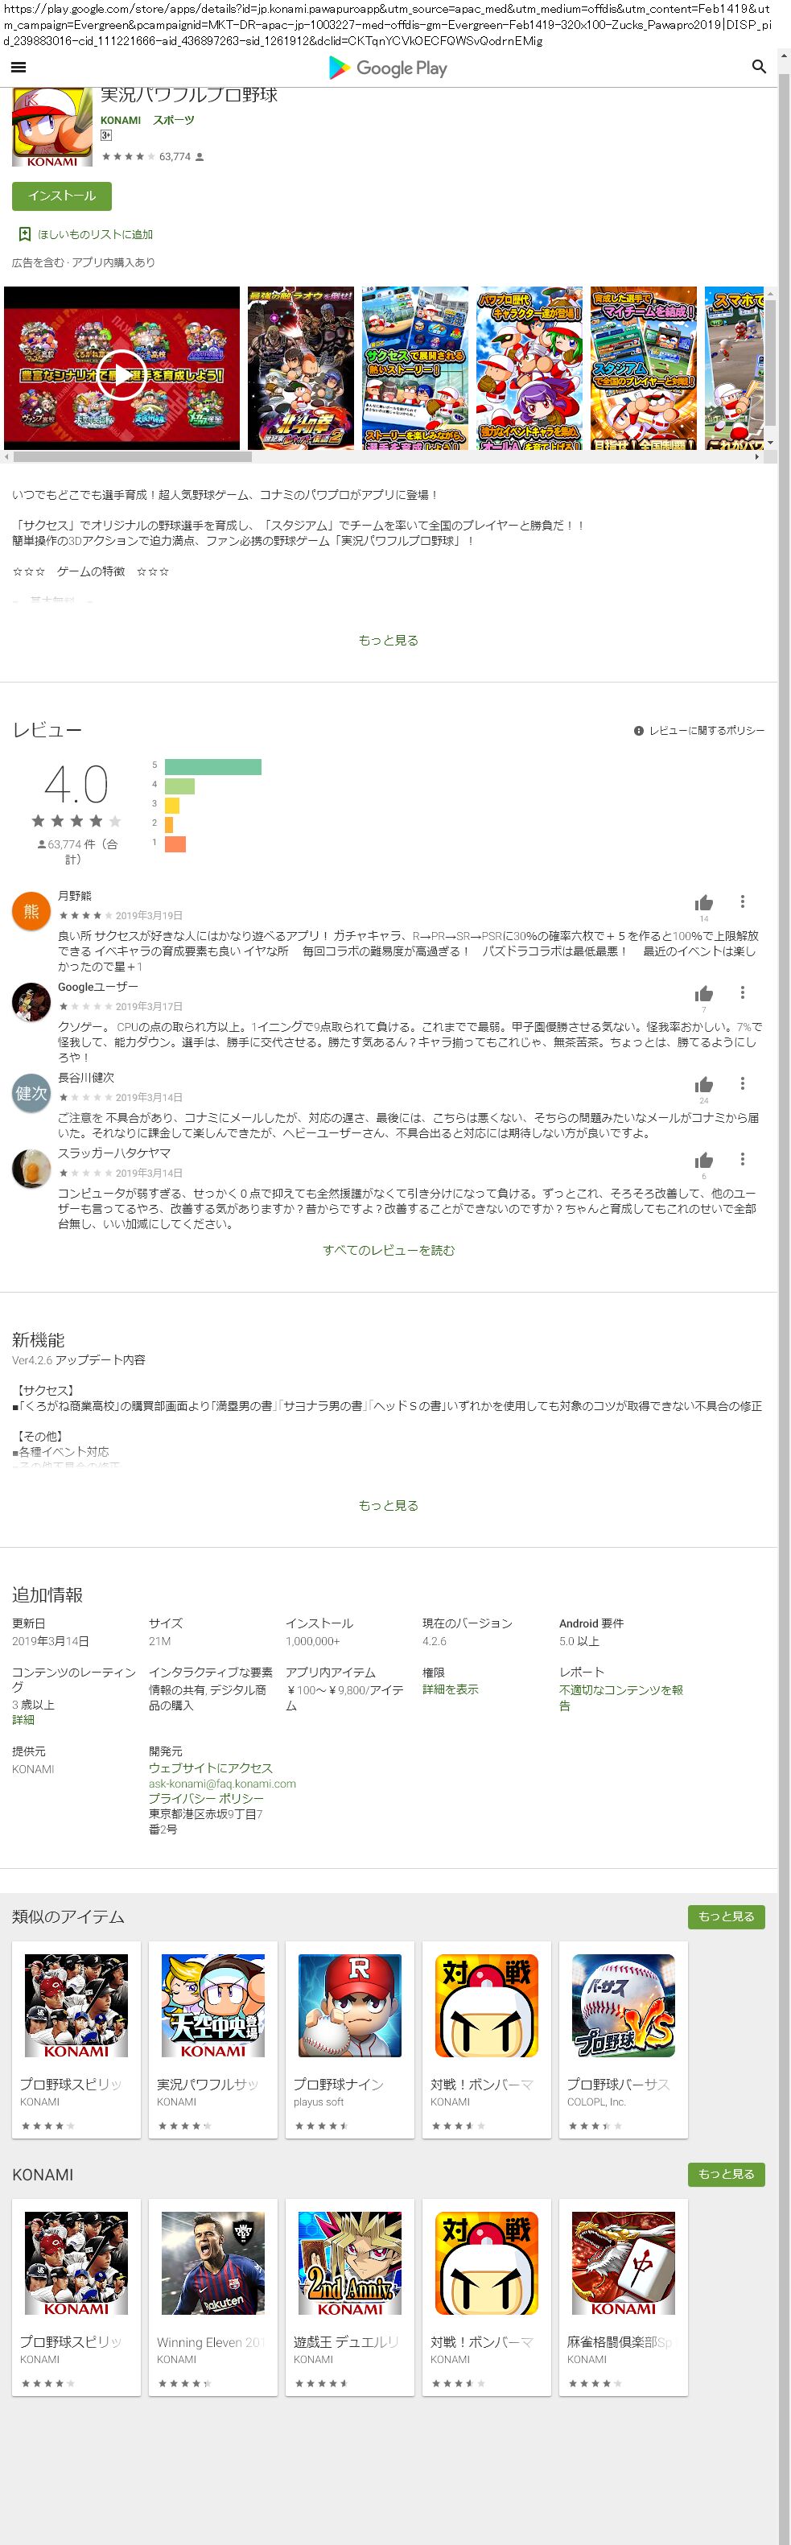Open KONAMI developer link under title
This screenshot has width=791, height=2545.
(121, 121)
